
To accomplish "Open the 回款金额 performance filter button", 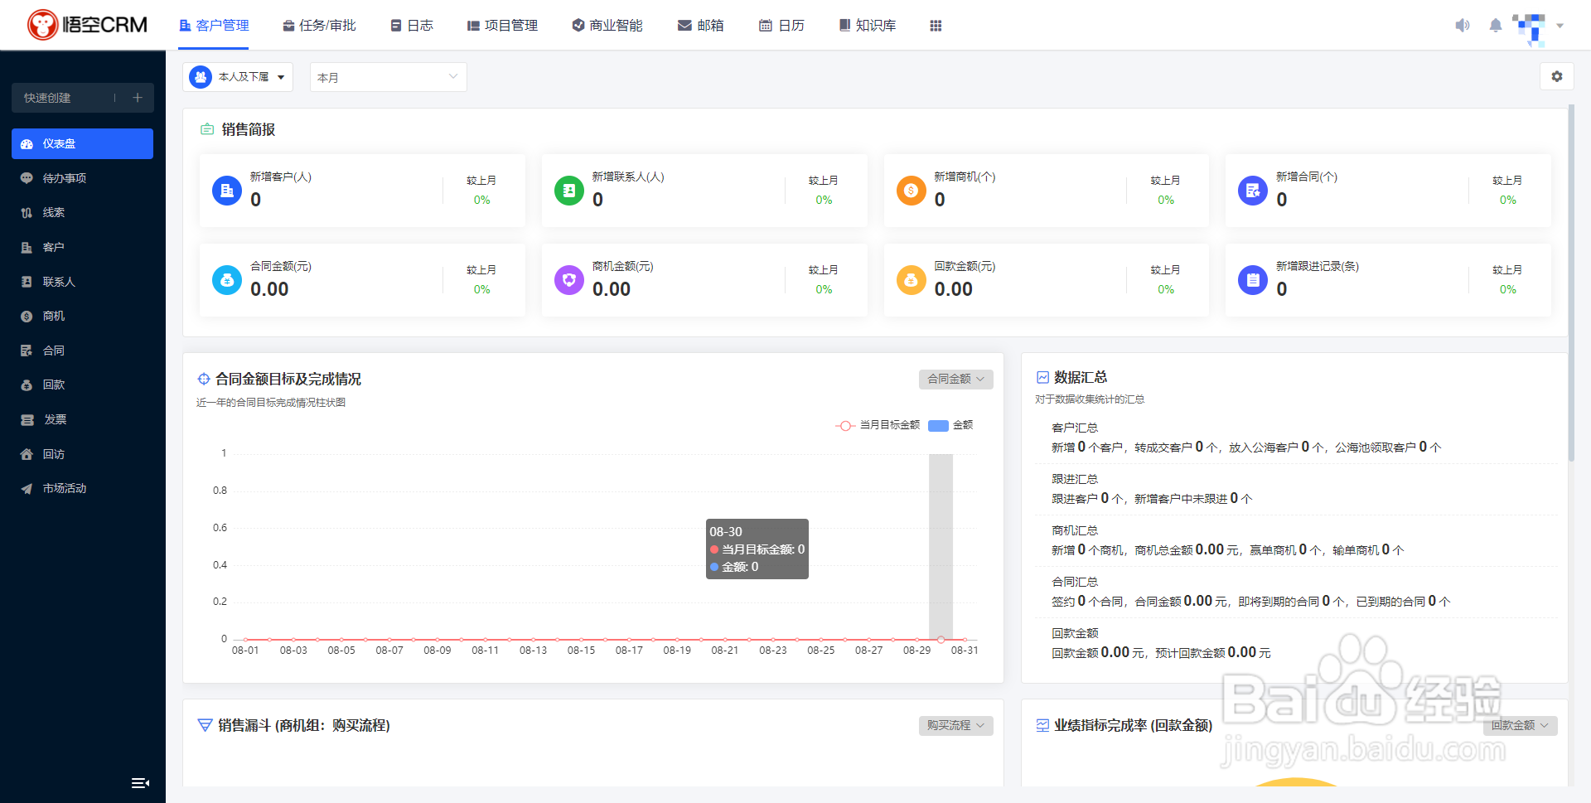I will coord(1520,725).
